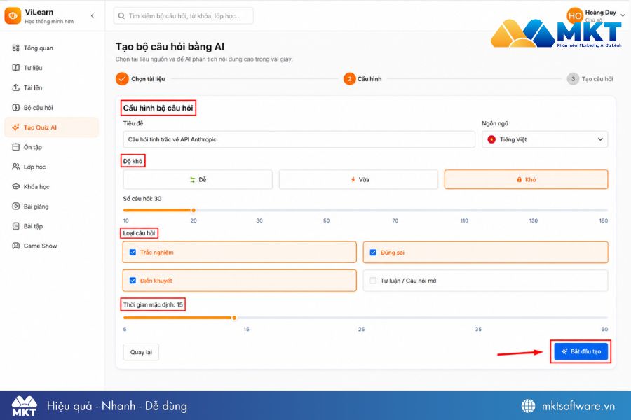Image resolution: width=631 pixels, height=420 pixels.
Task: Collapse the sidebar with the chevron arrow
Action: tap(92, 15)
